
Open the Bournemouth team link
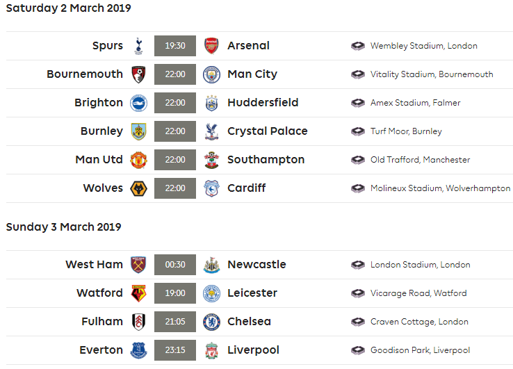[85, 74]
